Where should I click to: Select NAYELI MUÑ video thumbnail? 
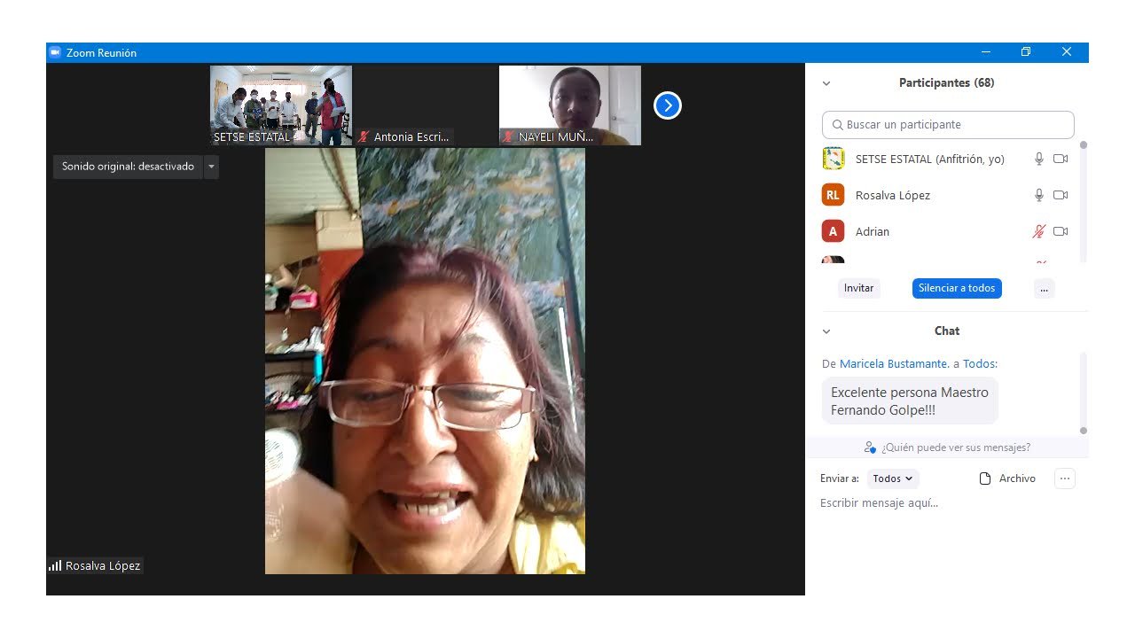(x=570, y=105)
